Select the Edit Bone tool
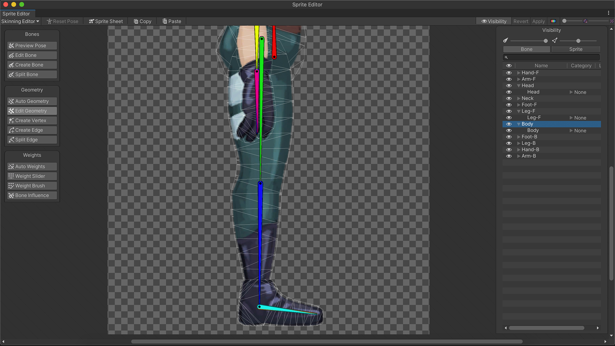This screenshot has width=615, height=346. (31, 55)
